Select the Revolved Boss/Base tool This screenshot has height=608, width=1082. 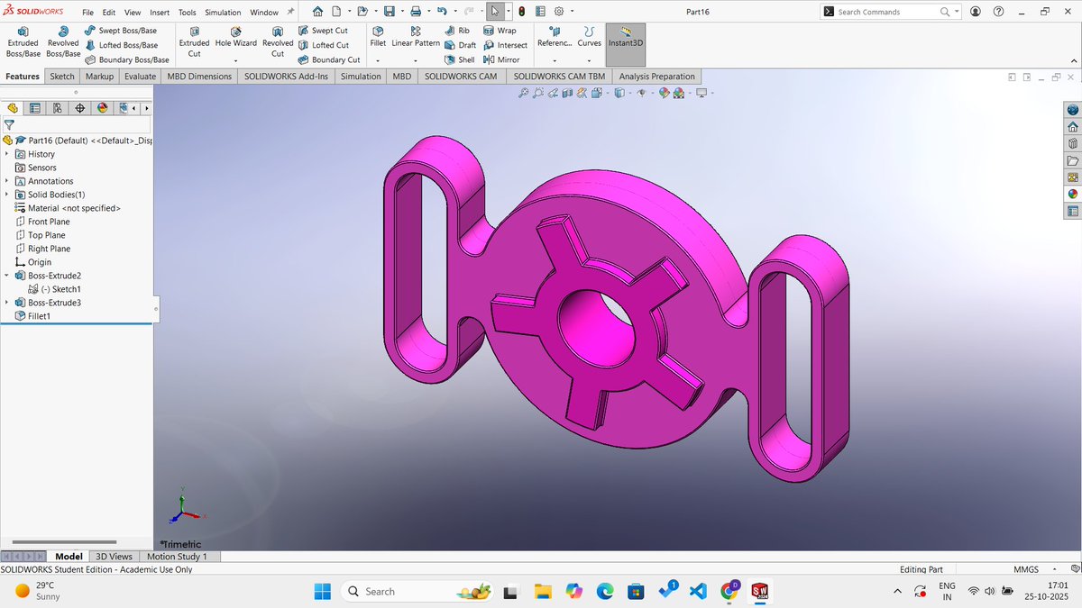coord(63,42)
